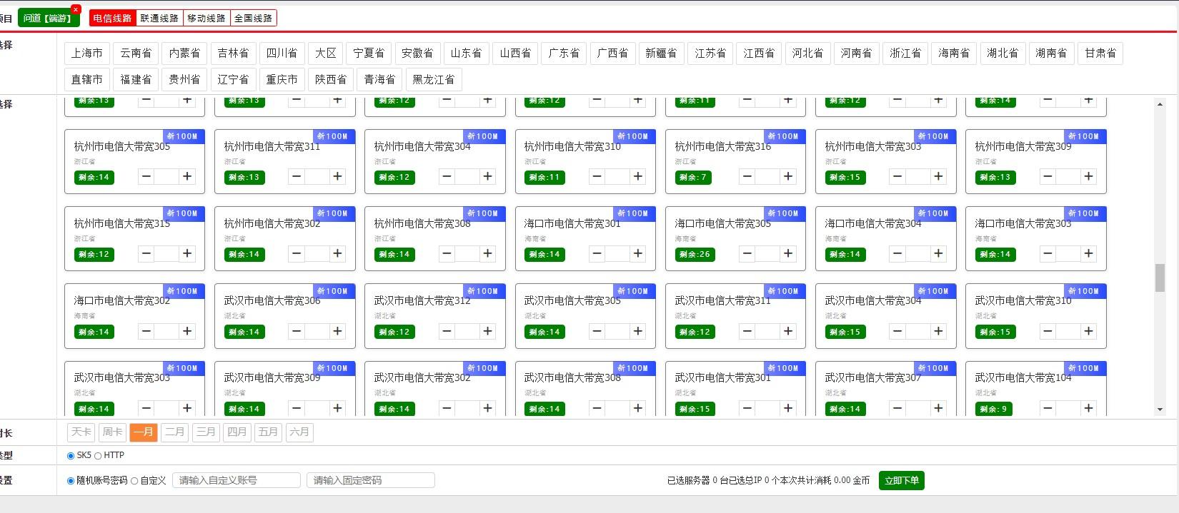Add one 杭州市电信大带宽316 server
This screenshot has width=1179, height=513.
(788, 176)
